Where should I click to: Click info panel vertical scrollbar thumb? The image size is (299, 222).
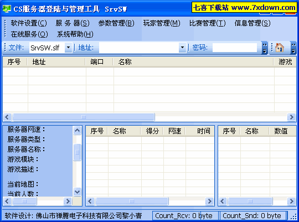tap(77, 152)
